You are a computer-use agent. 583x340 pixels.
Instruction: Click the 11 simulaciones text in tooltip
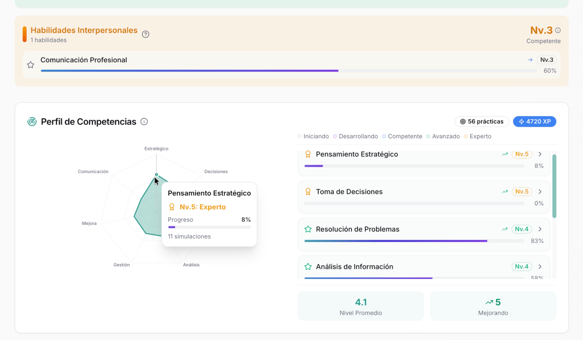pyautogui.click(x=189, y=237)
